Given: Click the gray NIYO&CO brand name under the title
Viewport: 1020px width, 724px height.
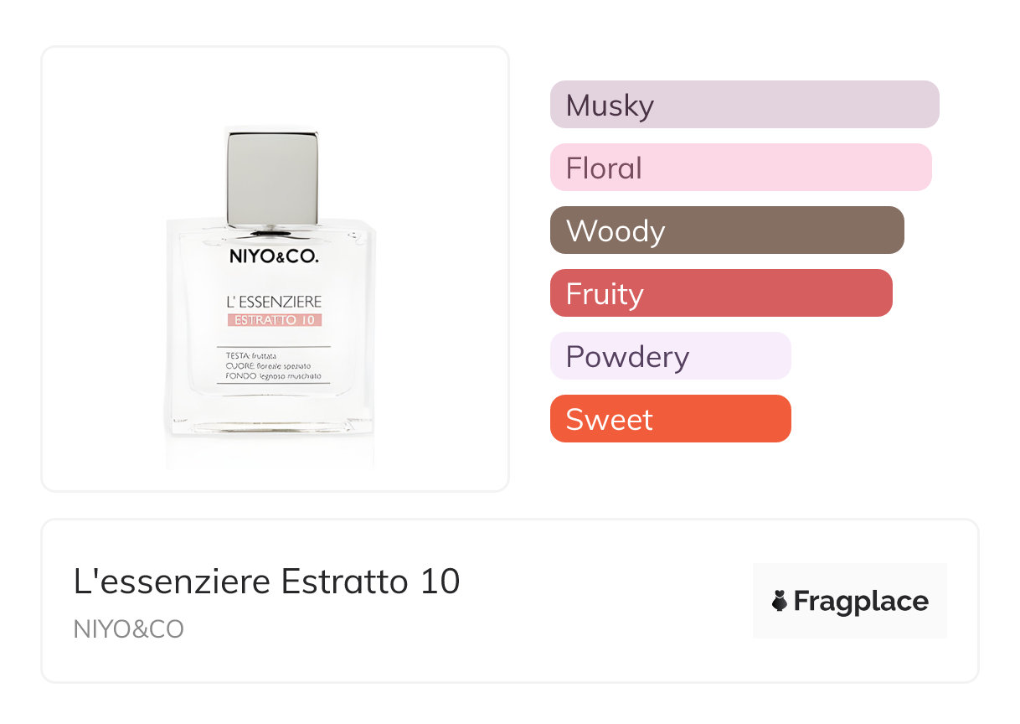Looking at the screenshot, I should point(129,629).
